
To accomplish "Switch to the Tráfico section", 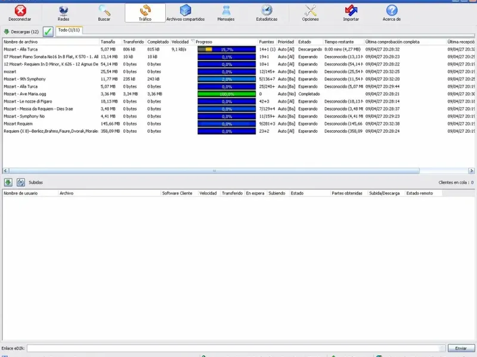I will (x=145, y=13).
